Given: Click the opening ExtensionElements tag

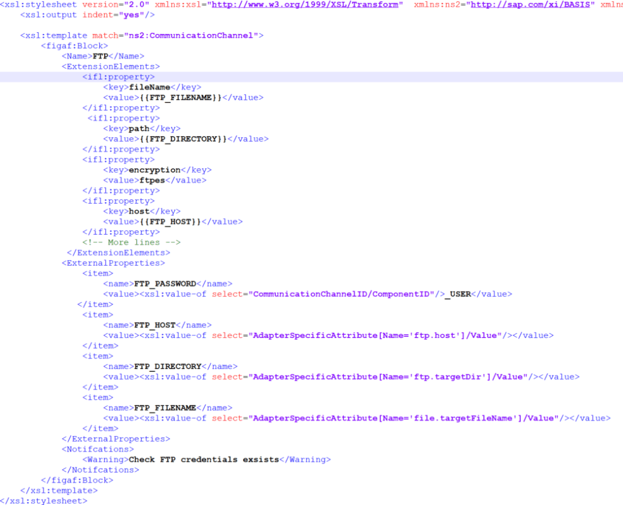Looking at the screenshot, I should pos(111,67).
